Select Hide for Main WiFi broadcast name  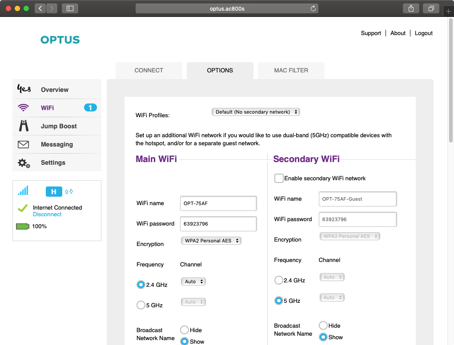185,330
